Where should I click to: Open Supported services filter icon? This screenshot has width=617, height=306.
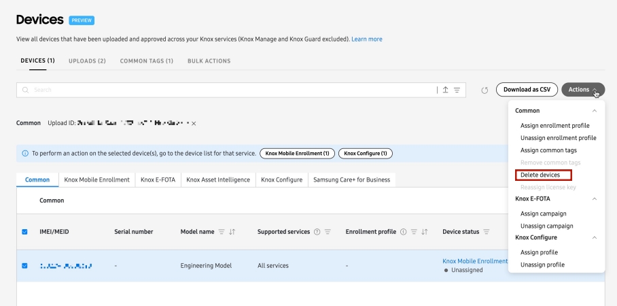[x=328, y=232]
